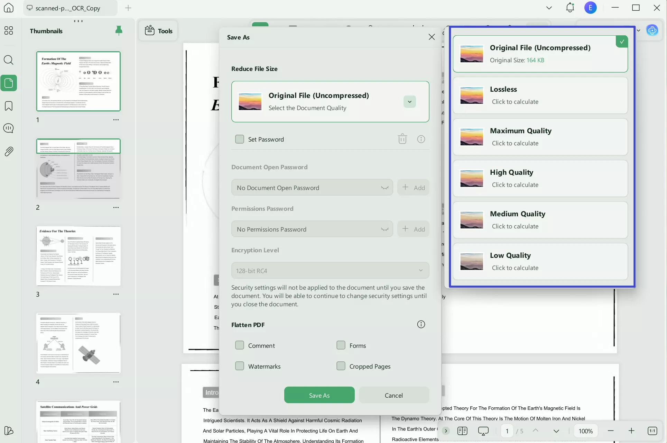Image resolution: width=667 pixels, height=443 pixels.
Task: Enable the Set Password checkbox
Action: click(240, 139)
